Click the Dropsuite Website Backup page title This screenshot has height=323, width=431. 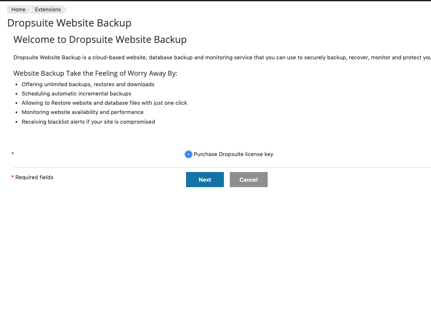coord(69,23)
